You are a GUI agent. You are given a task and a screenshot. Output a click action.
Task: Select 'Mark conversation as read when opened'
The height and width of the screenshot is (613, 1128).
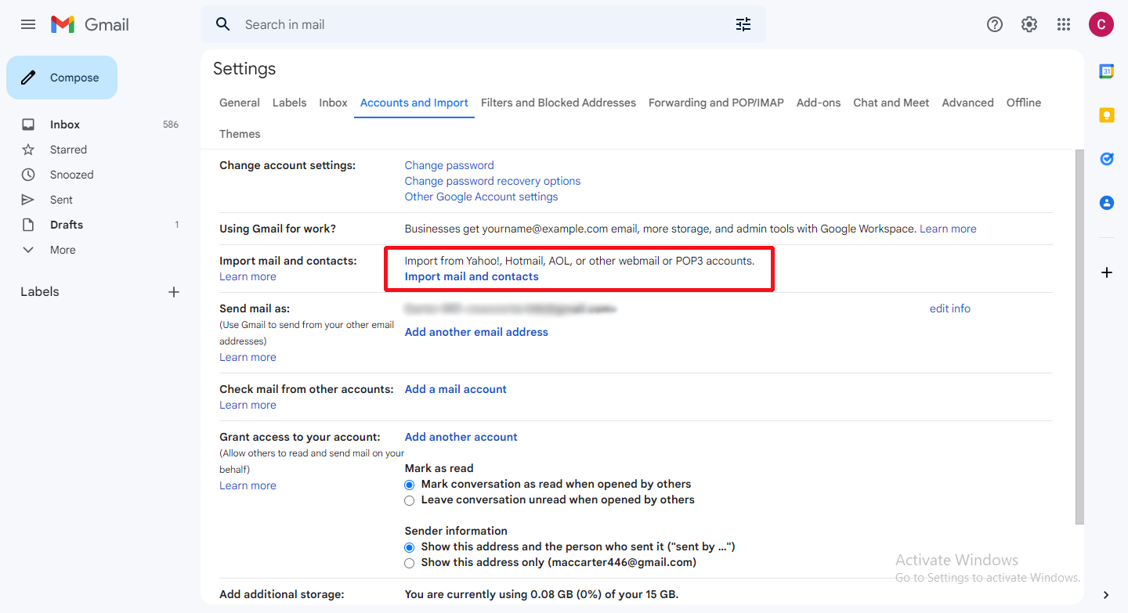tap(409, 485)
